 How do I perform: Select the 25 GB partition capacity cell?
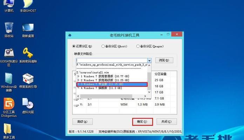[x=159, y=80]
